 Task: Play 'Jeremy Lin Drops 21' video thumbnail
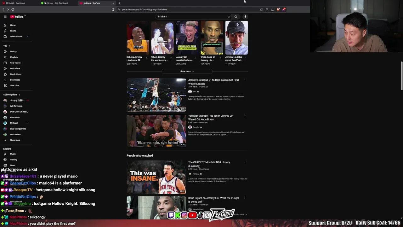(156, 95)
